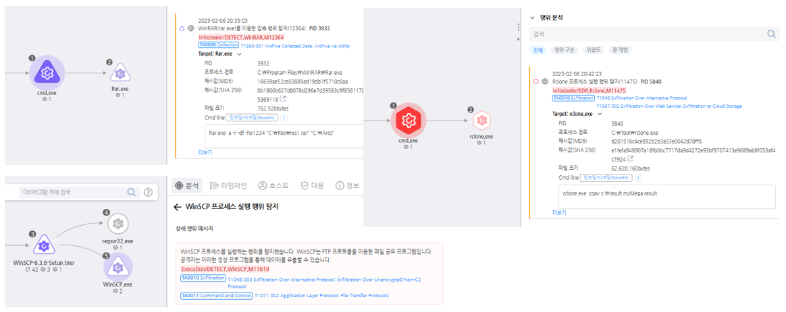Open the diagram search help icon
Screen dimensions: 786x312
148,192
